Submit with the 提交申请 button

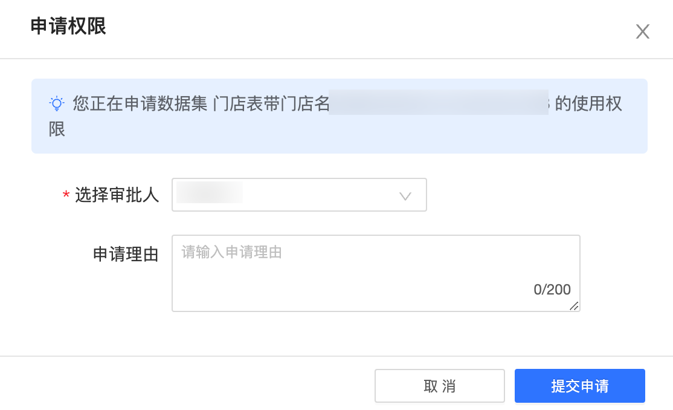click(580, 386)
